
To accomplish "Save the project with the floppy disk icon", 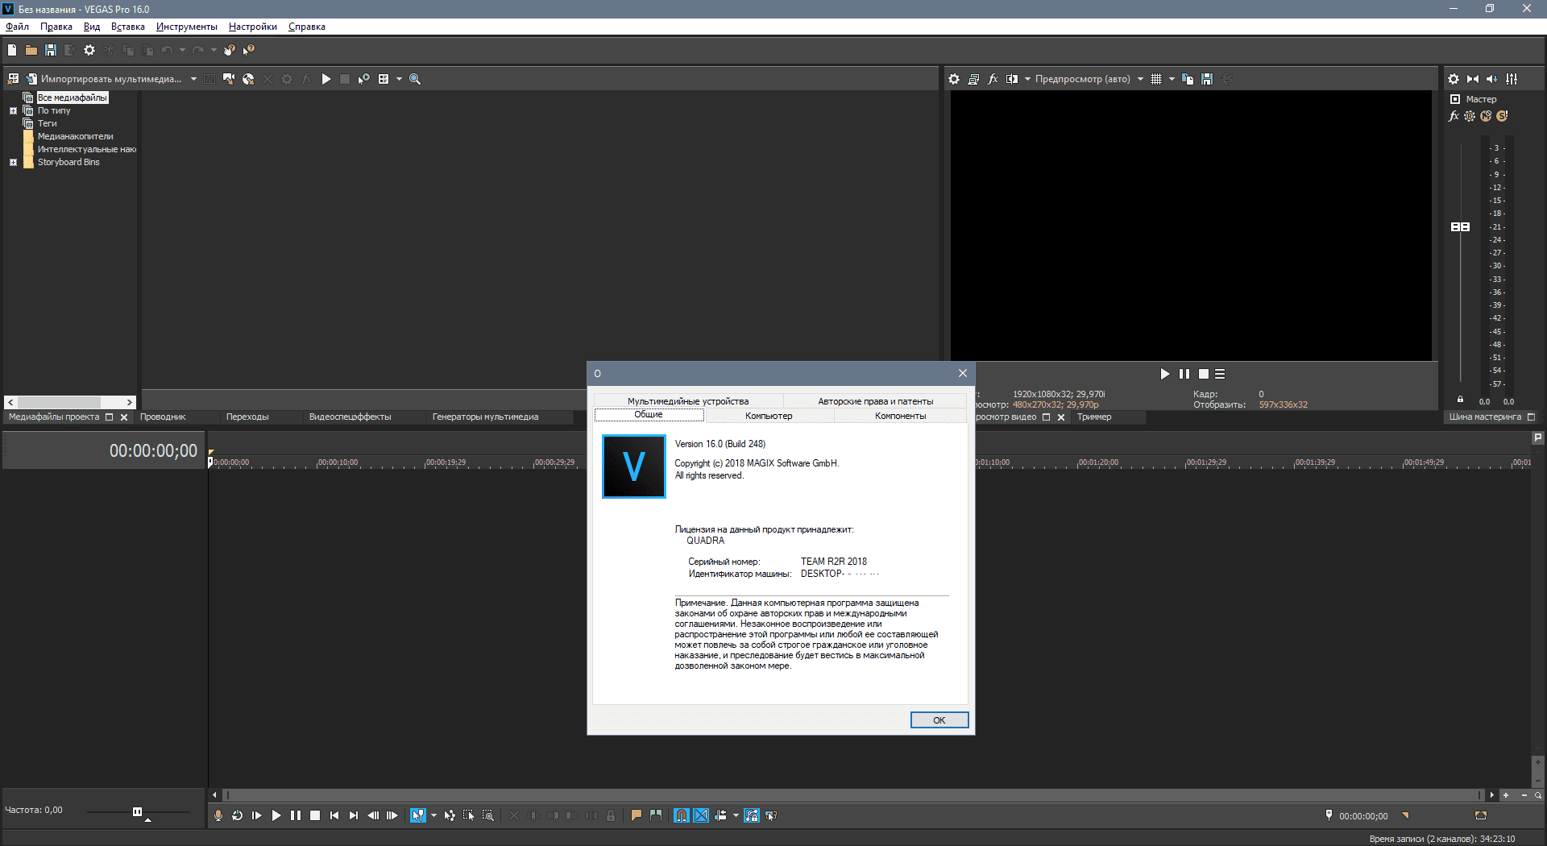I will coord(51,50).
